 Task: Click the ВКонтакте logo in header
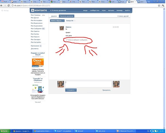(x=39, y=10)
